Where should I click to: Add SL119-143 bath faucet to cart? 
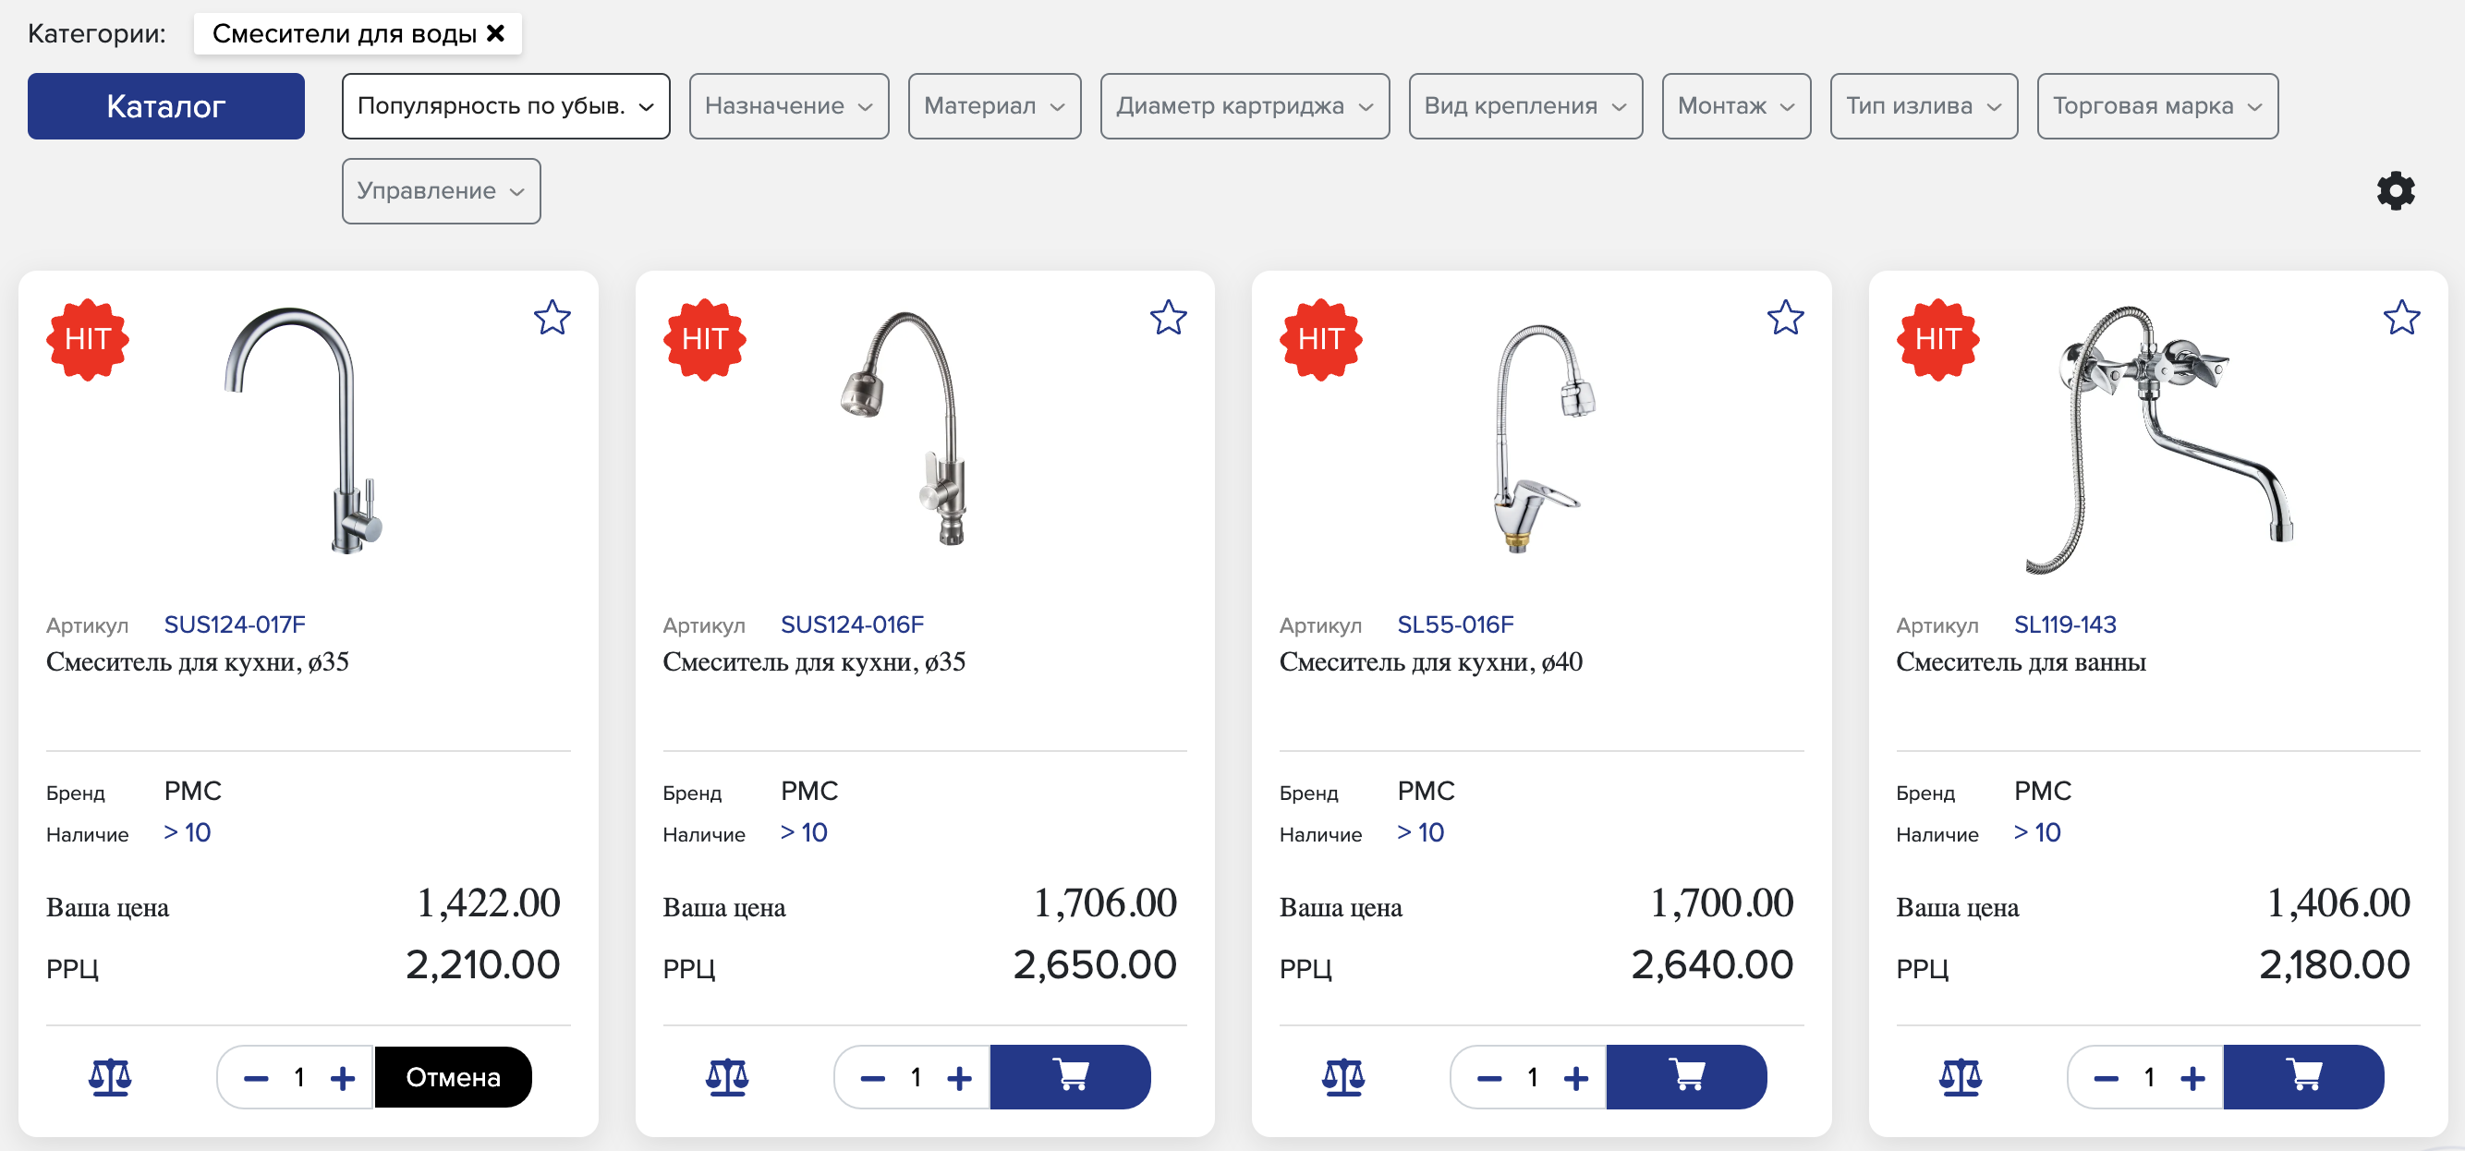tap(2303, 1076)
